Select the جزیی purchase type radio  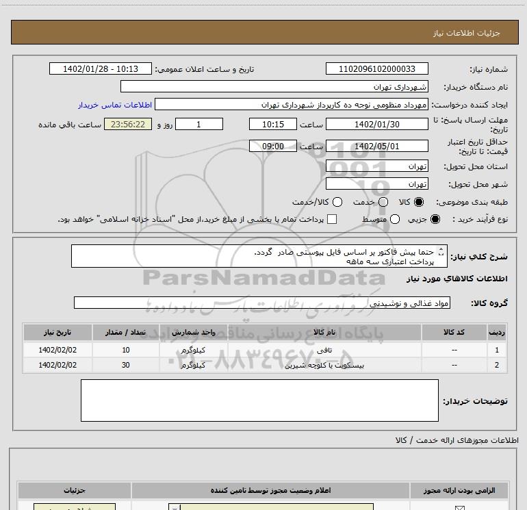coord(435,219)
